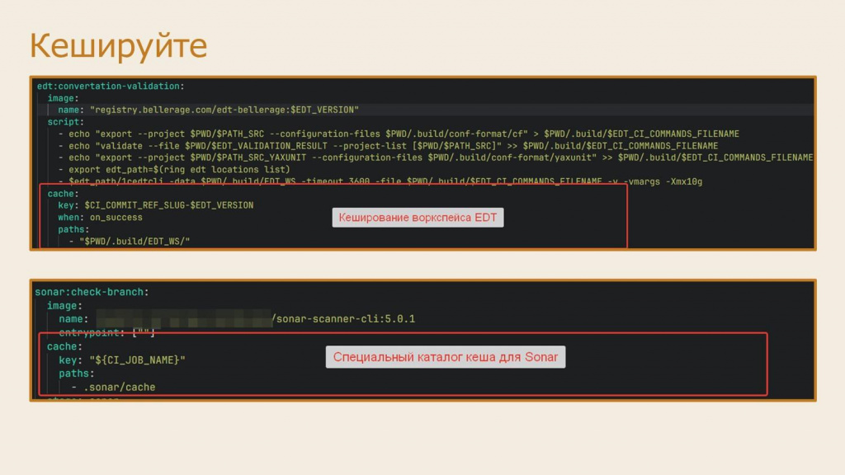Click the "when: on_success" line
The image size is (845, 475).
click(x=100, y=217)
